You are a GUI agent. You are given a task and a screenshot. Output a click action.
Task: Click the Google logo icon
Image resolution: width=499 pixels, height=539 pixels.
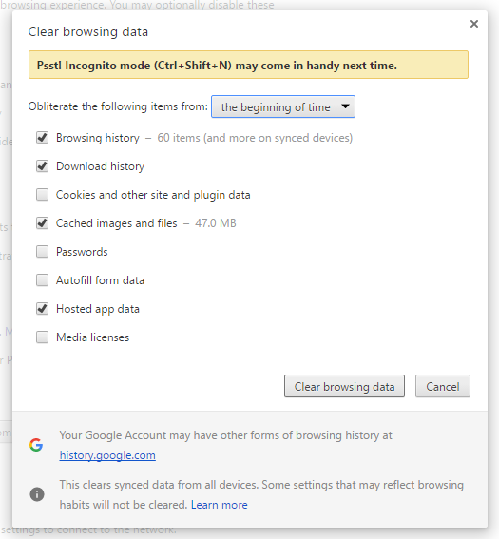(36, 445)
